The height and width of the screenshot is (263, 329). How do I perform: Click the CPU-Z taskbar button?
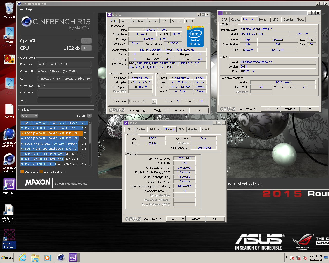coord(73,257)
